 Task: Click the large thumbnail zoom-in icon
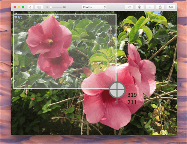click(65, 7)
